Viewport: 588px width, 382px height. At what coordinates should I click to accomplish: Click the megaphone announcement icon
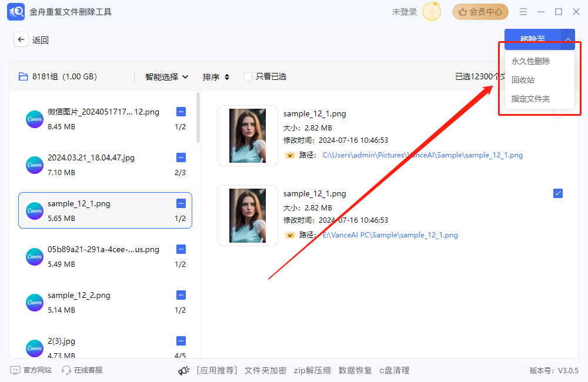[183, 371]
